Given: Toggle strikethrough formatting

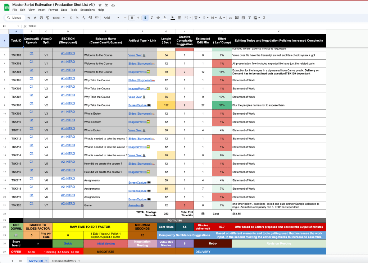Looking at the screenshot, I should [158, 18].
